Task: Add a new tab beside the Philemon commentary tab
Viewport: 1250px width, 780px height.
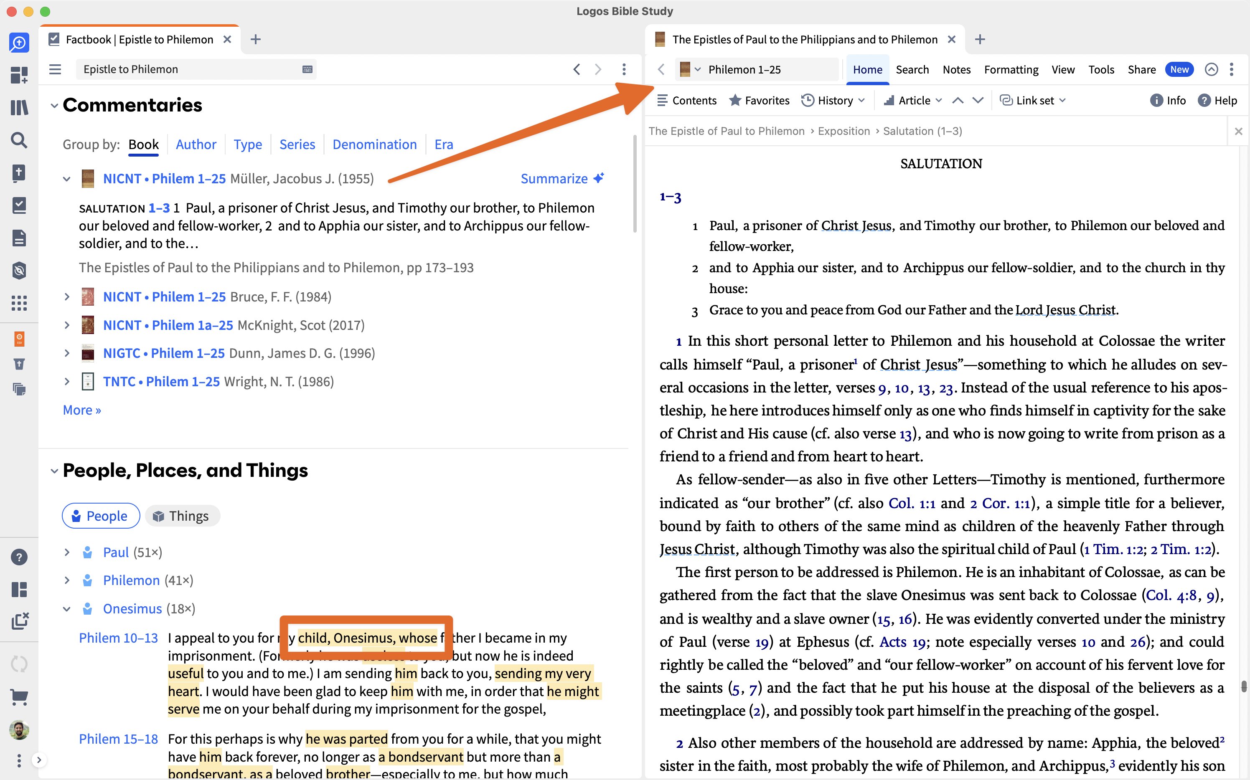Action: tap(980, 39)
